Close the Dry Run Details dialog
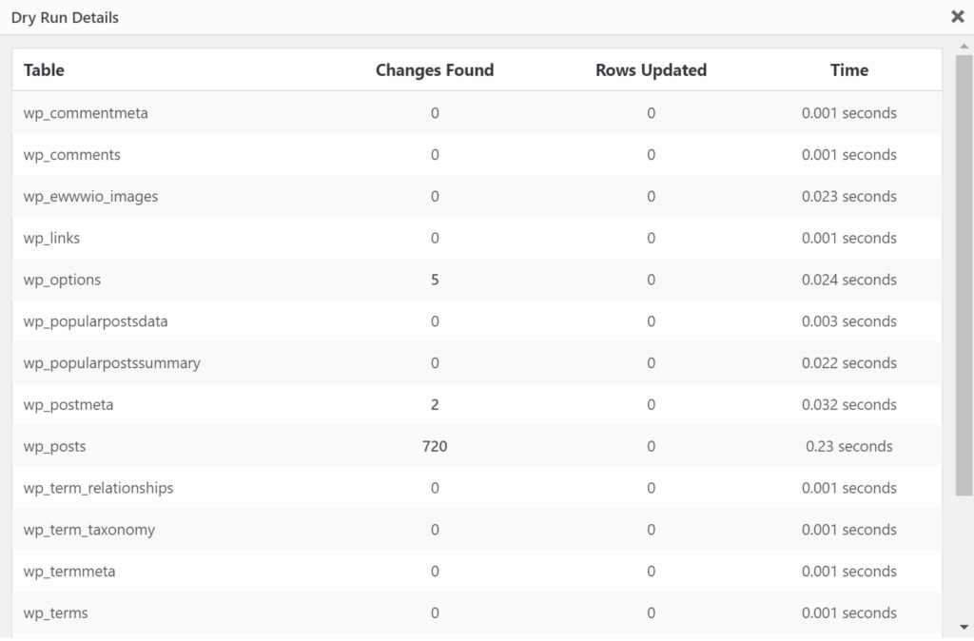This screenshot has width=974, height=641. [x=957, y=16]
